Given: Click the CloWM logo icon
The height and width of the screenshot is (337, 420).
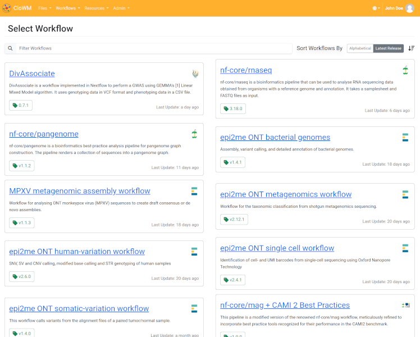Looking at the screenshot, I should 7,8.
